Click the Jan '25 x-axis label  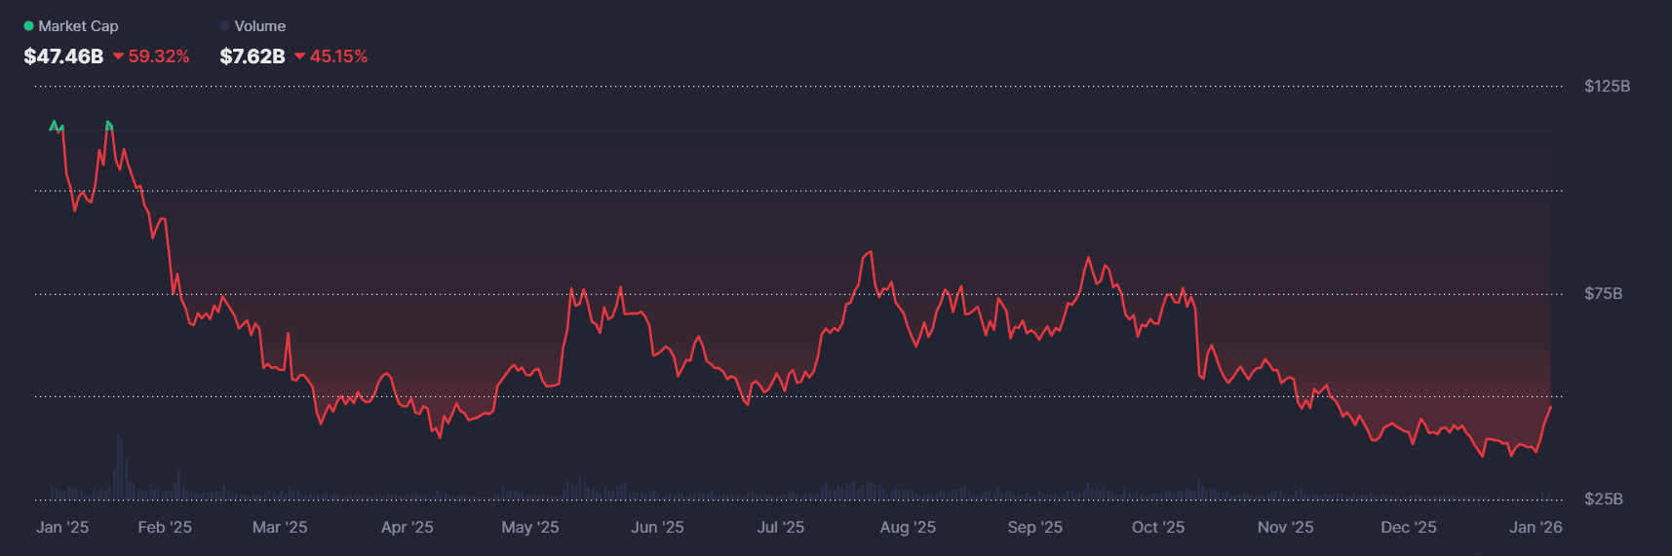[x=62, y=527]
